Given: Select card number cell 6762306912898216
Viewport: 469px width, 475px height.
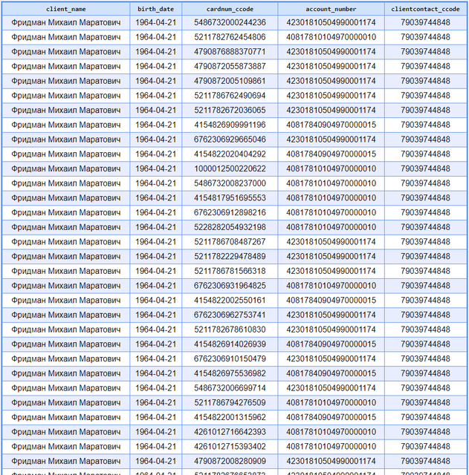Looking at the screenshot, I should pyautogui.click(x=230, y=213).
